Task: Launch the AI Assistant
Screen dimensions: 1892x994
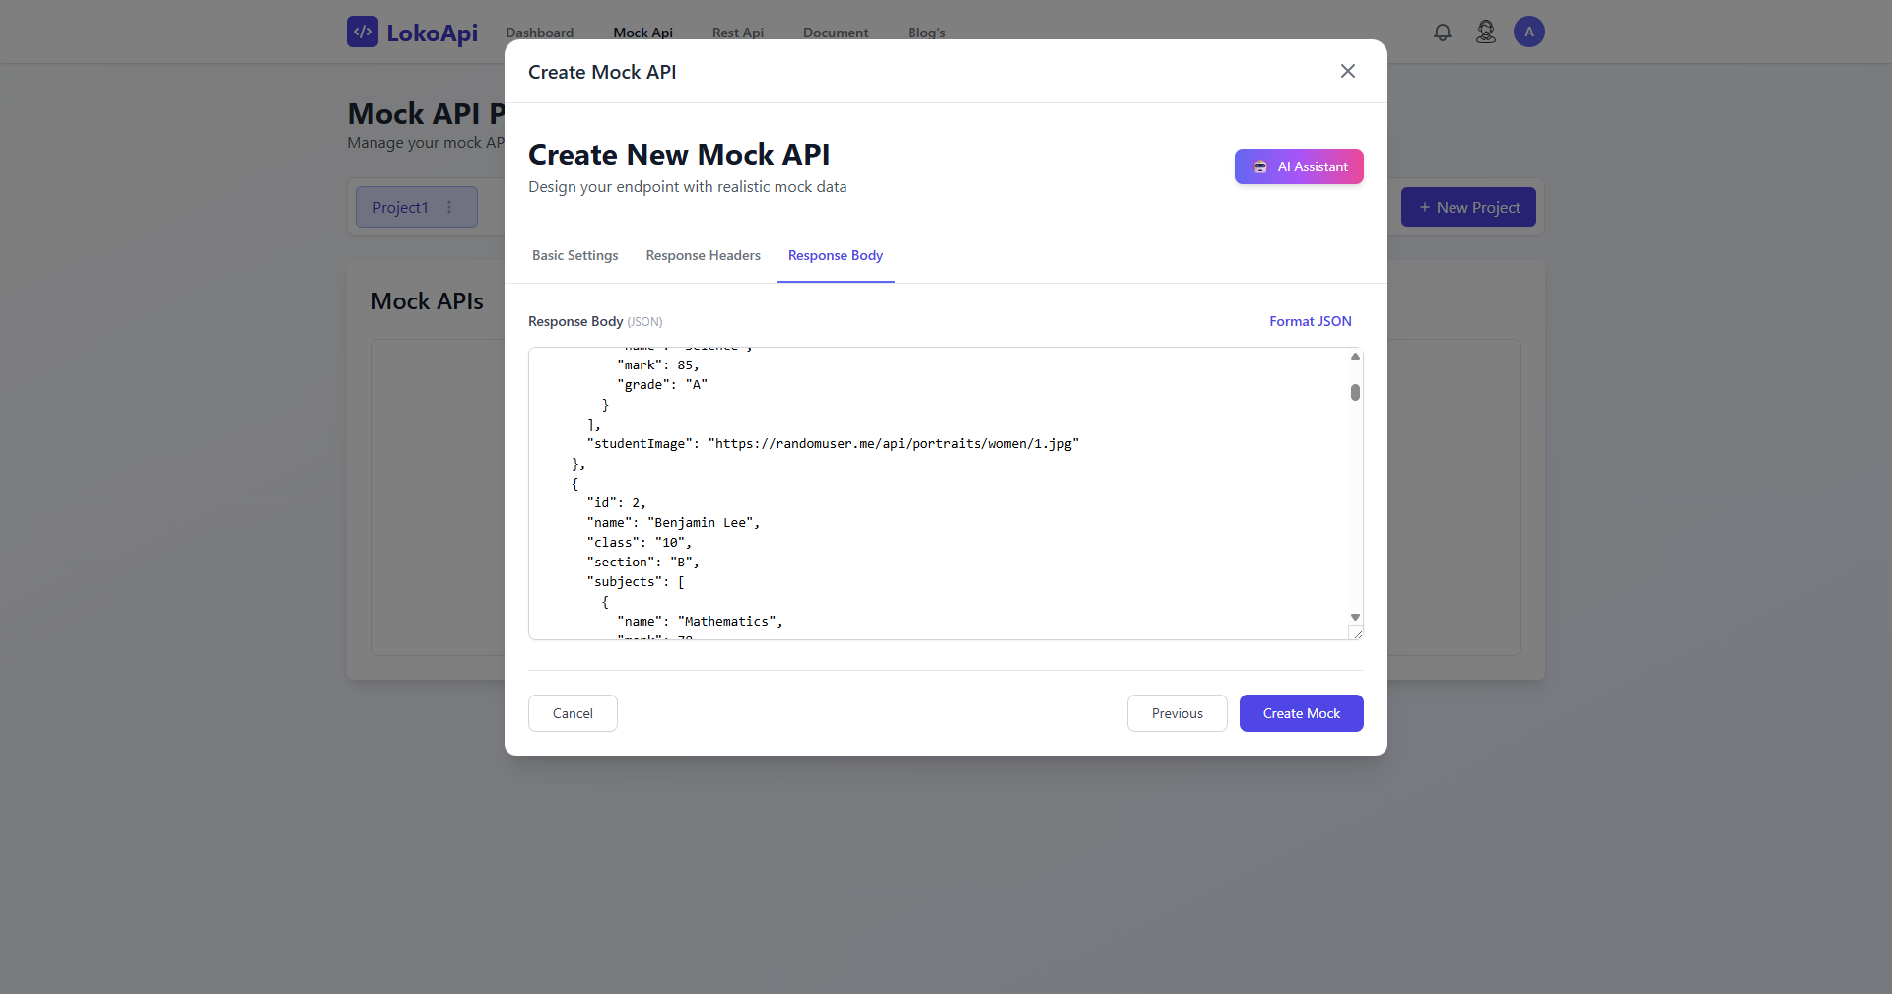Action: [1299, 166]
